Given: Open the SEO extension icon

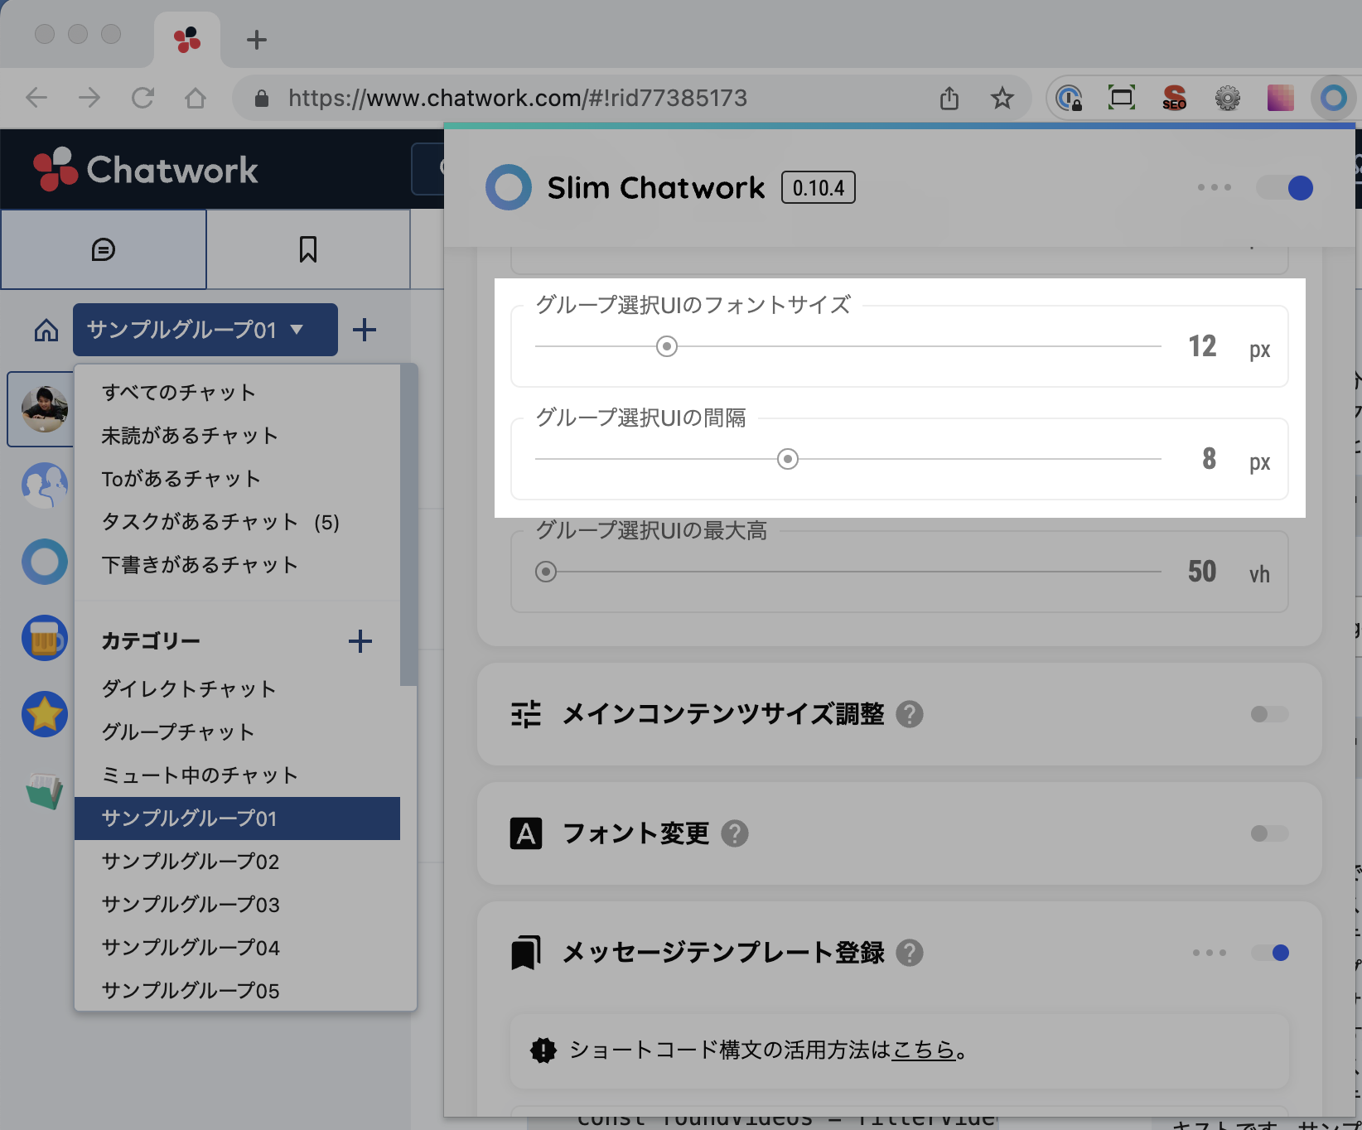Looking at the screenshot, I should [1174, 98].
